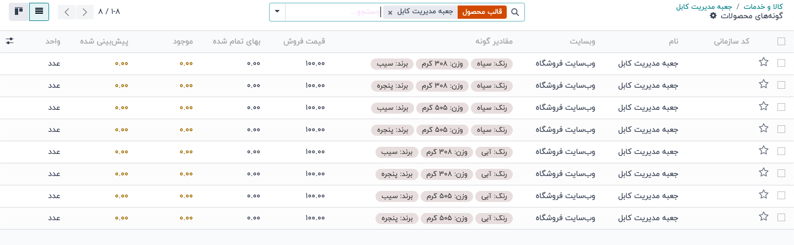Click the رنگ: آبی tag in fifth row
Image resolution: width=794 pixels, height=245 pixels.
(x=494, y=152)
